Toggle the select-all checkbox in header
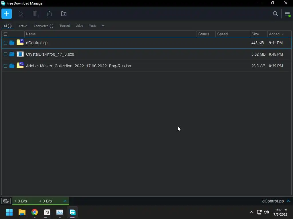 [5, 34]
